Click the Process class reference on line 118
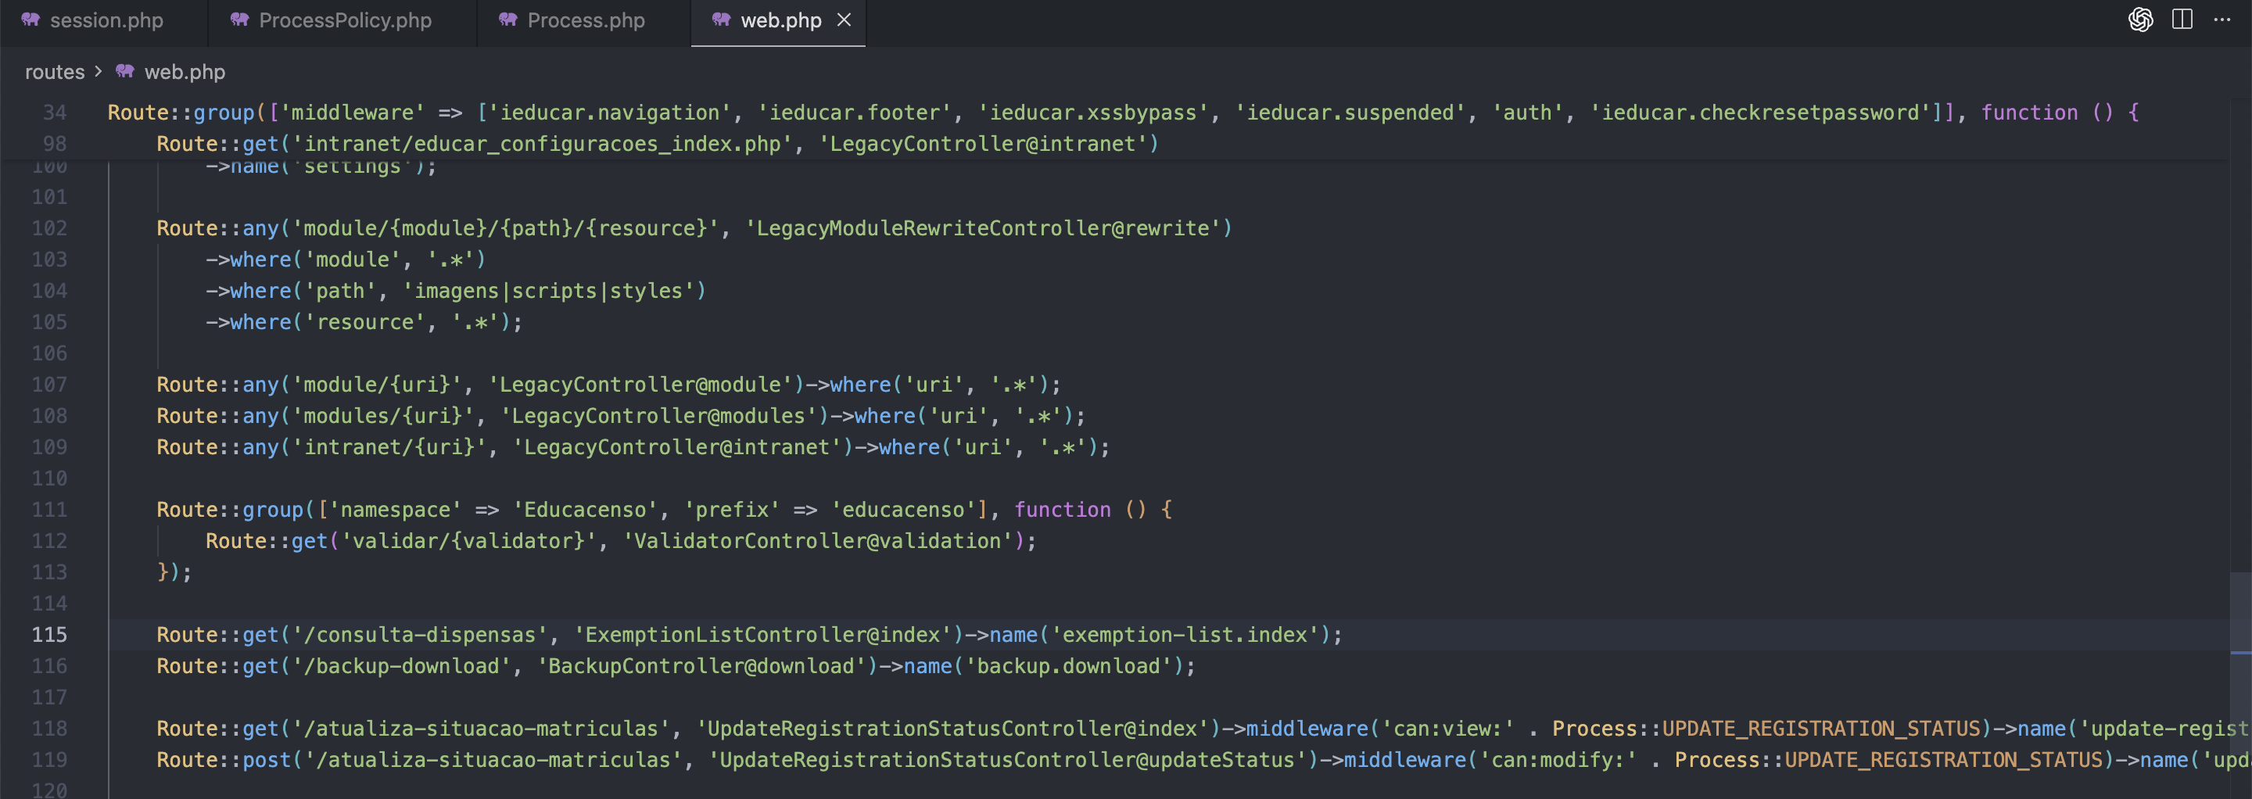Image resolution: width=2252 pixels, height=799 pixels. coord(1594,729)
